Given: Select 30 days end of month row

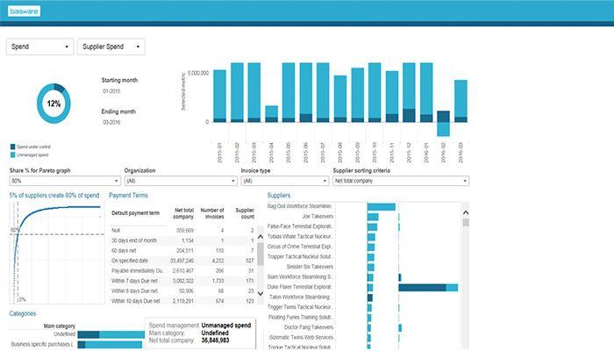Looking at the screenshot, I should point(182,240).
